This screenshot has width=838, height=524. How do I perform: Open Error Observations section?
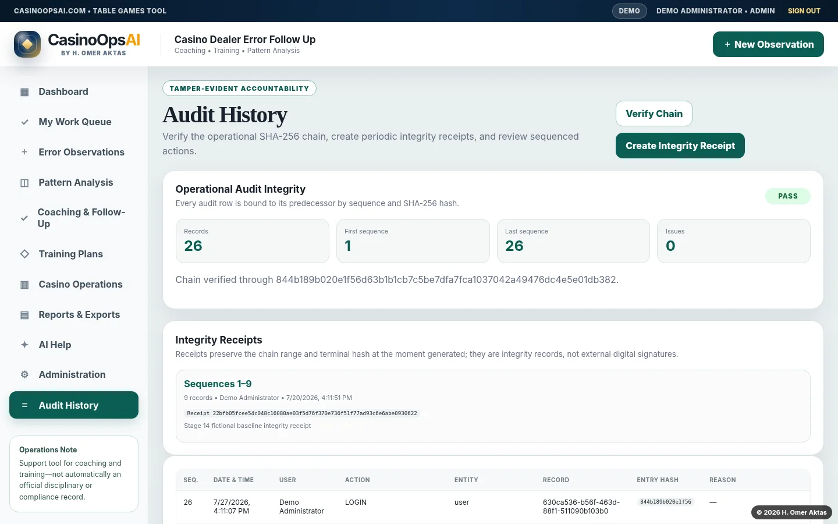tap(74, 153)
